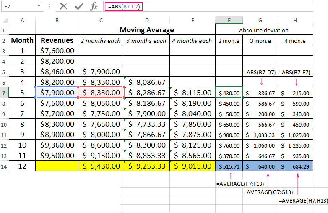Screen dimensions: 328x213
Task: Open Insert Function fx dialog
Action: (94, 6)
